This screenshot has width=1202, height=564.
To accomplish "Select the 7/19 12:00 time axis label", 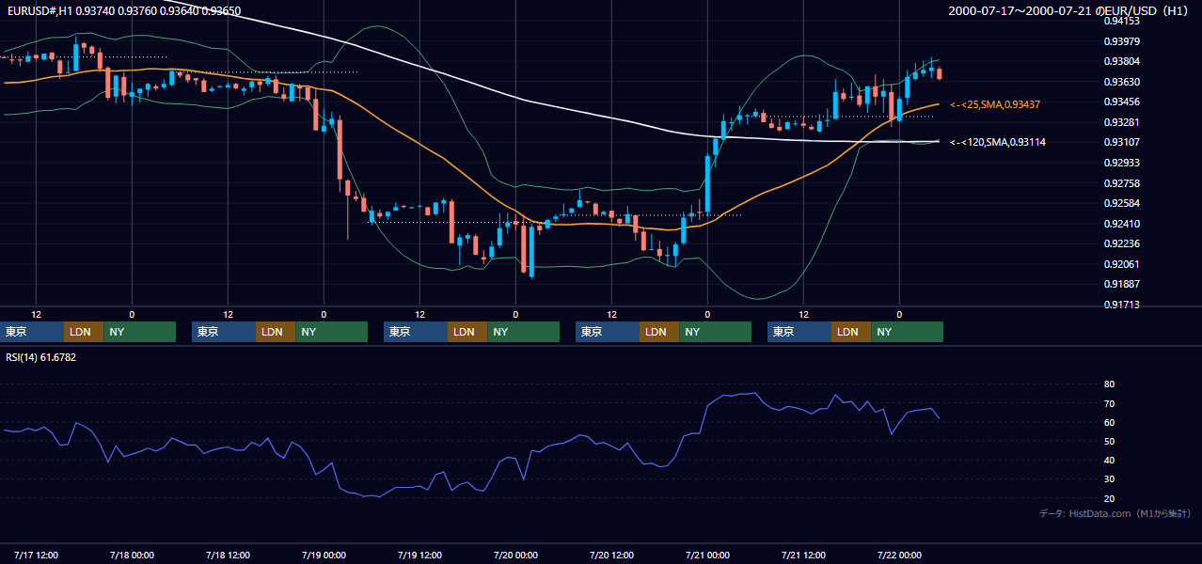I will tap(420, 556).
